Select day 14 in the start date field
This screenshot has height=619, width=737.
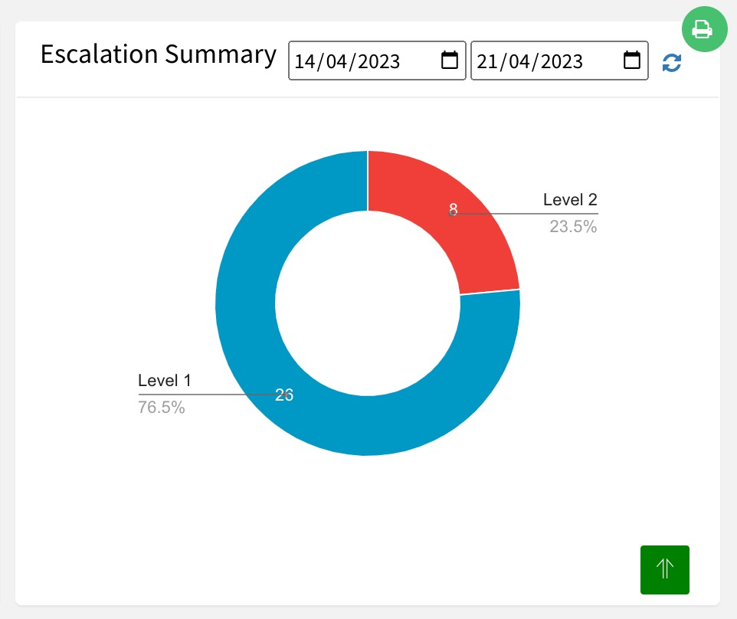click(x=305, y=61)
